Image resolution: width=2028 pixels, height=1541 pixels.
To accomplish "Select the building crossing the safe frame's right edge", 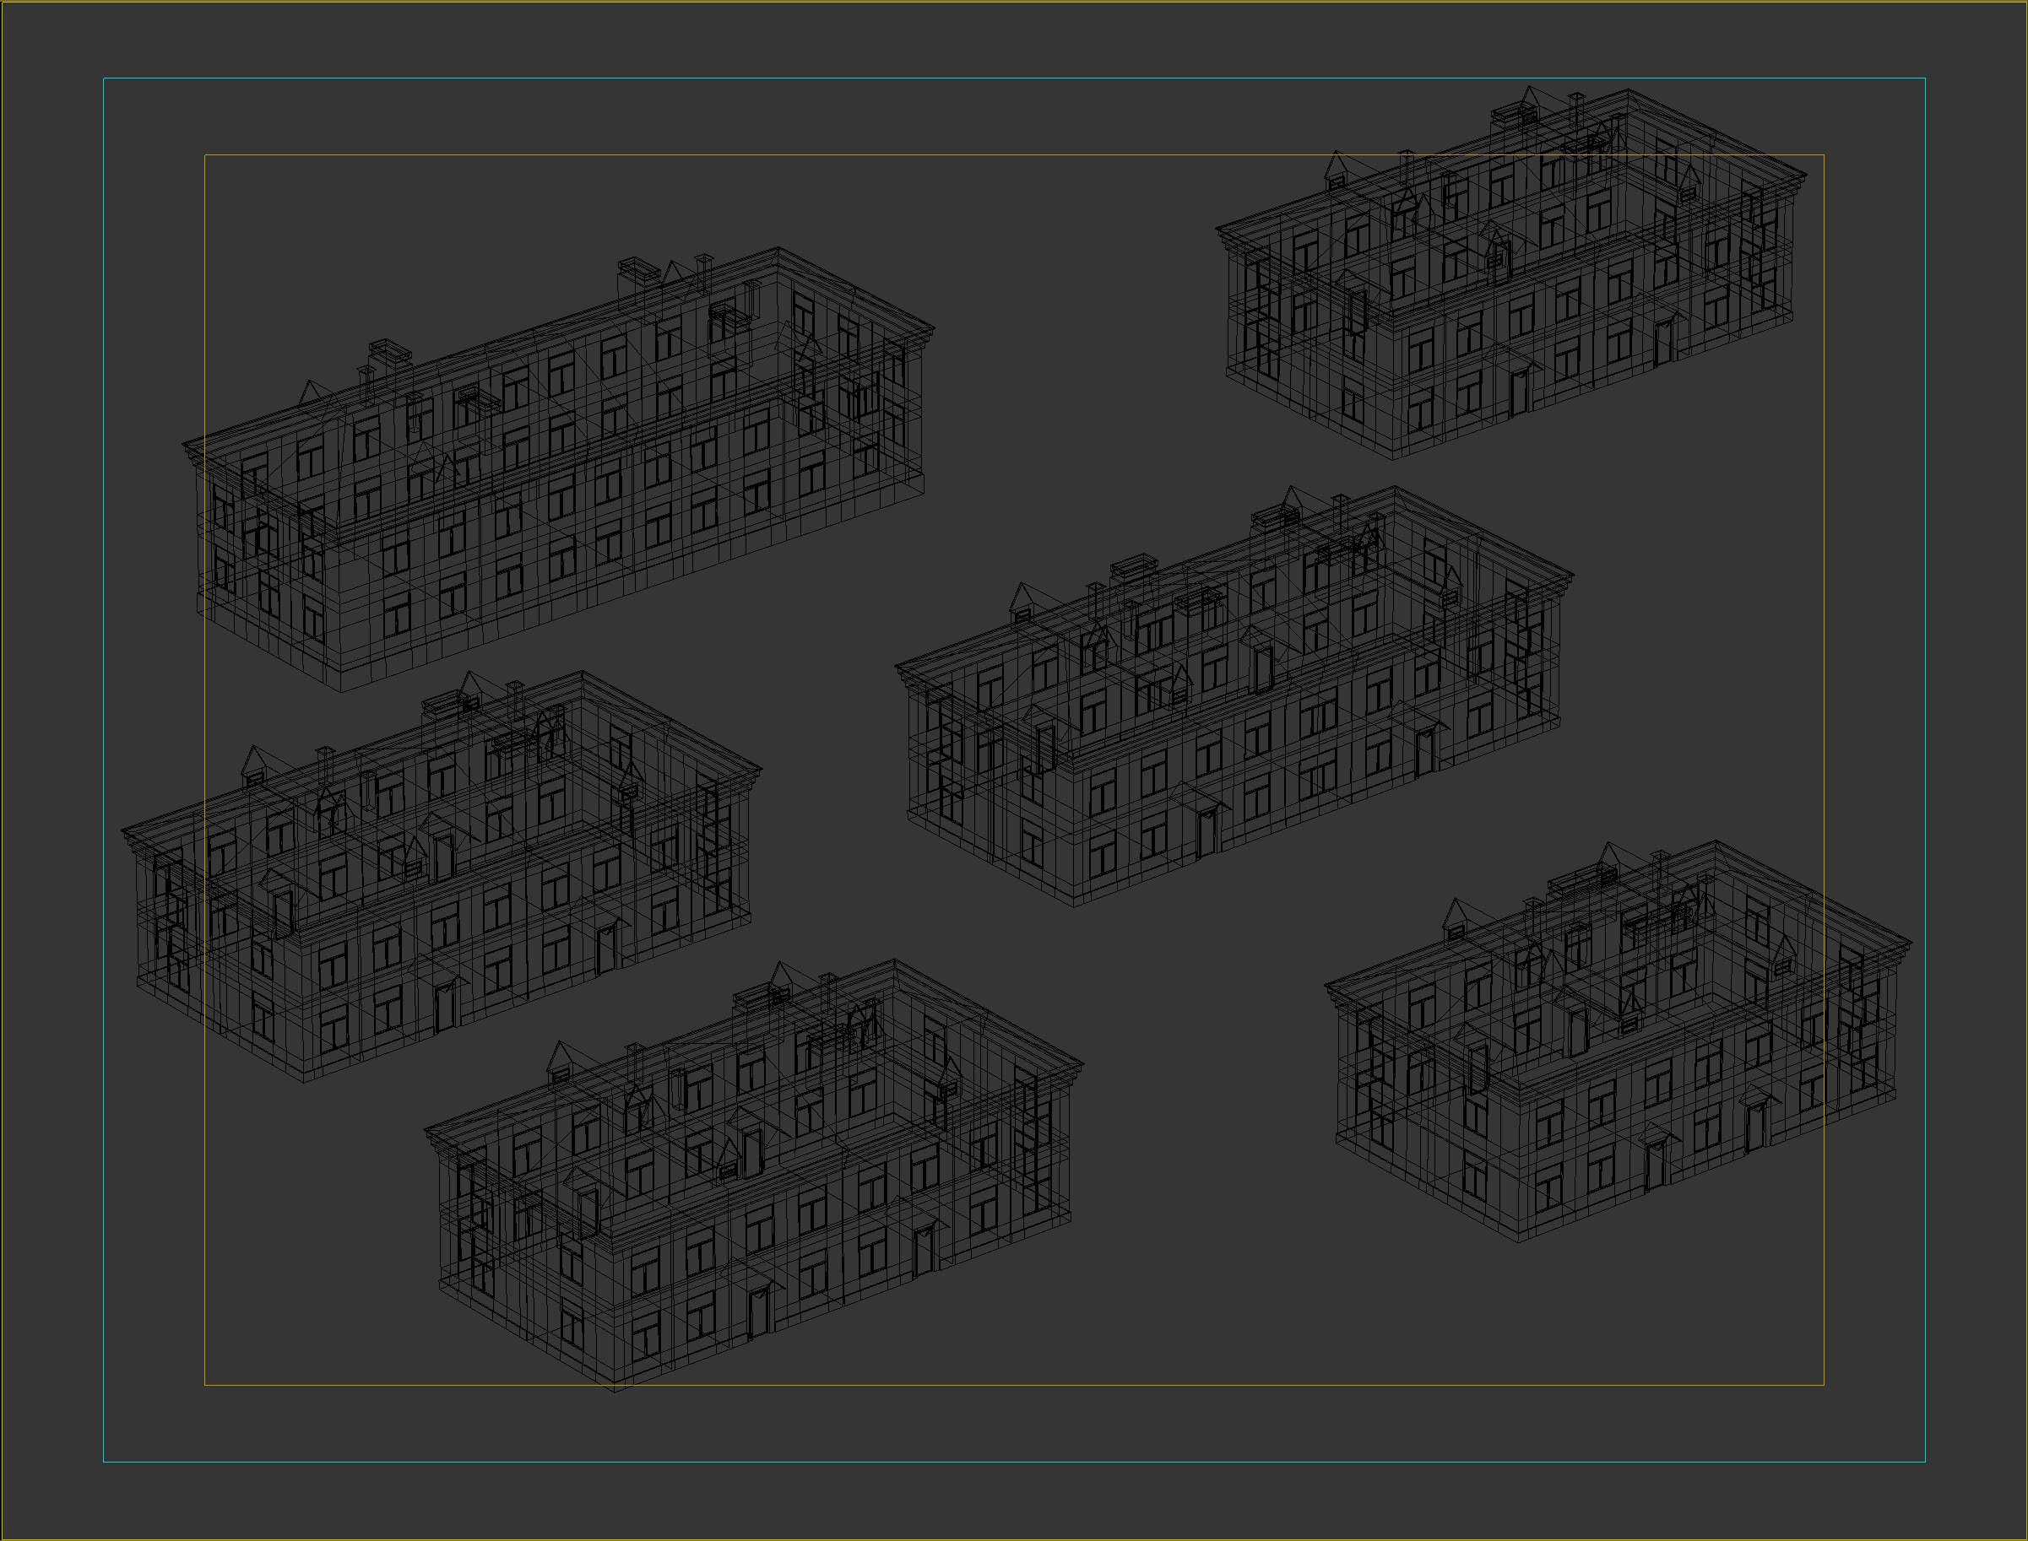I will 1618,1041.
